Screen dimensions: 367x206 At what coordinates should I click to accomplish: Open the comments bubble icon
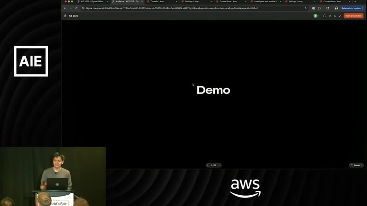pyautogui.click(x=324, y=16)
